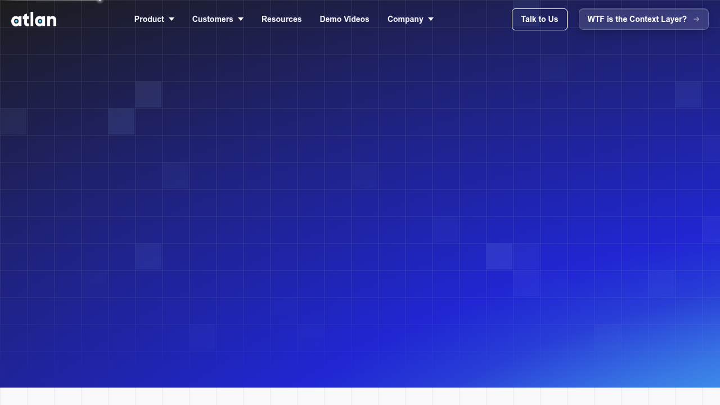The width and height of the screenshot is (720, 405).
Task: Go to Resources page
Action: tap(281, 19)
